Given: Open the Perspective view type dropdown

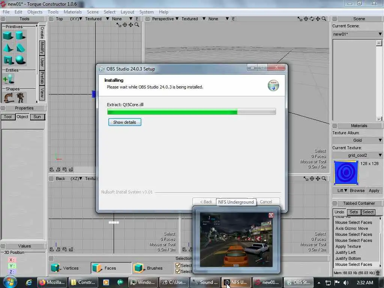Looking at the screenshot, I should [x=165, y=19].
